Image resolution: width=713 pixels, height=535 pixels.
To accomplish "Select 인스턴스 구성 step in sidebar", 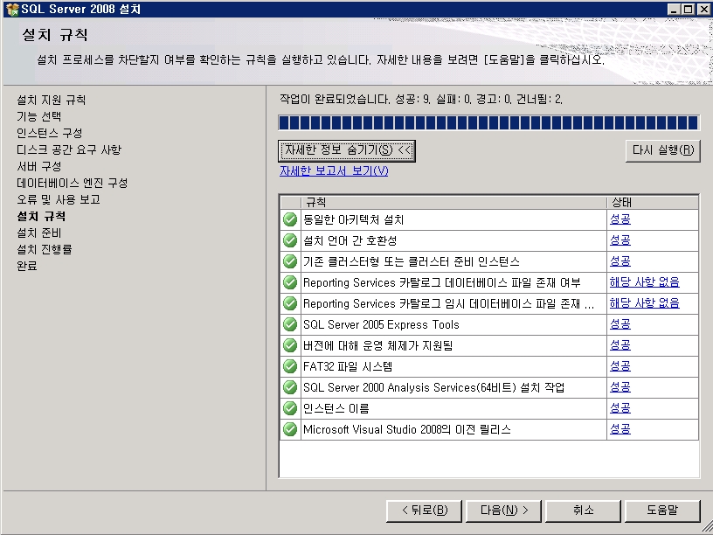I will pyautogui.click(x=49, y=133).
